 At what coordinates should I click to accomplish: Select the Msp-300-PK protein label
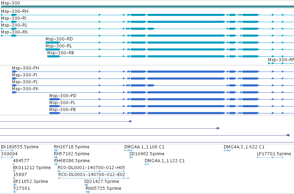point(25,89)
